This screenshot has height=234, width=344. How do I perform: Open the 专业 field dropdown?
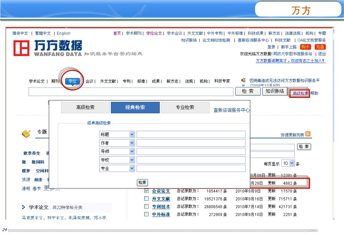click(132, 168)
